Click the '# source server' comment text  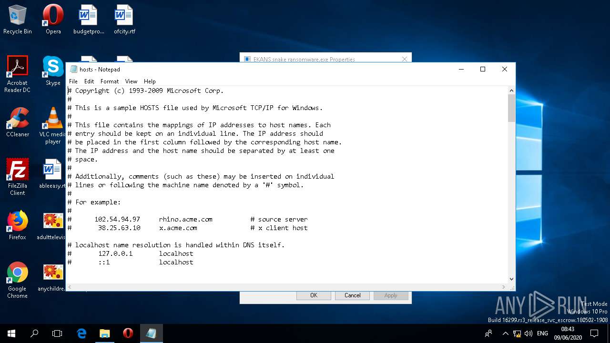(279, 219)
